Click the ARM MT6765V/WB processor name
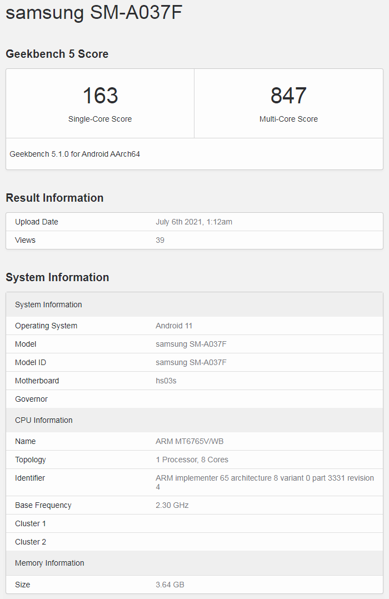This screenshot has width=389, height=599. click(x=189, y=441)
